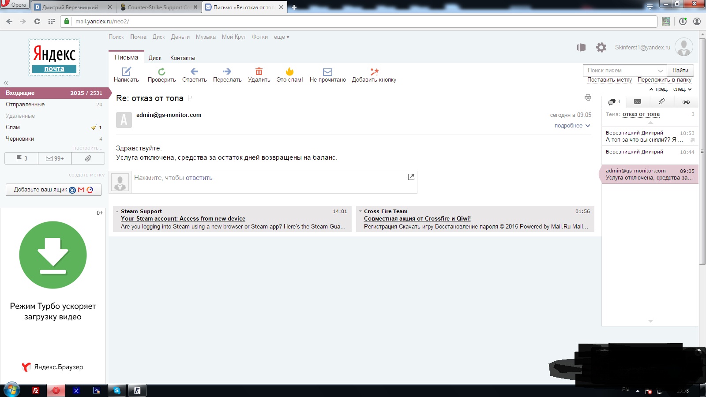
Task: Open the settings gear icon
Action: [601, 47]
